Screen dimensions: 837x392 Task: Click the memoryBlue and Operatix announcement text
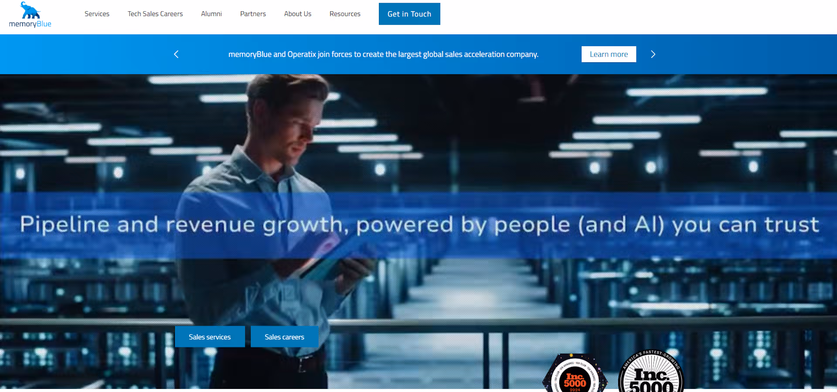pos(383,54)
